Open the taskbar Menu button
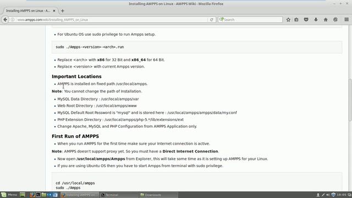Viewport: 352px width, 198px height. coord(9,195)
